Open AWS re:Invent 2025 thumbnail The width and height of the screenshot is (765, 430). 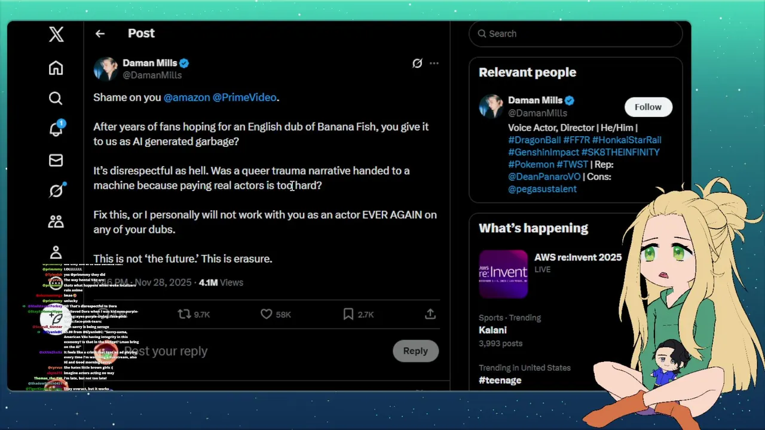click(503, 274)
